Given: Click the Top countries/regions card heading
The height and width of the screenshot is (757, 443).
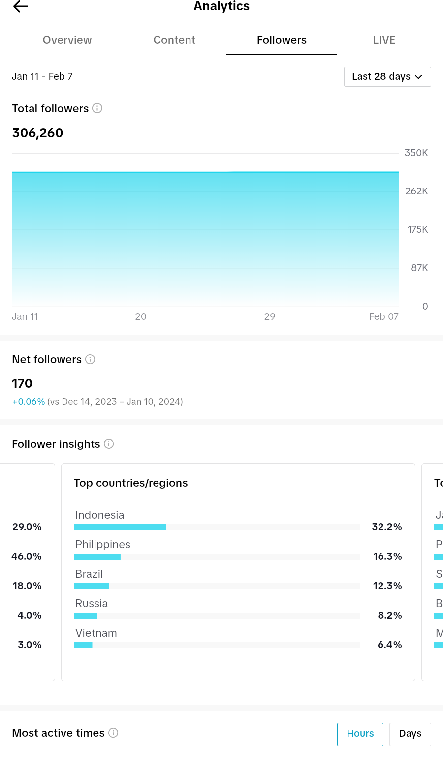Looking at the screenshot, I should coord(131,483).
